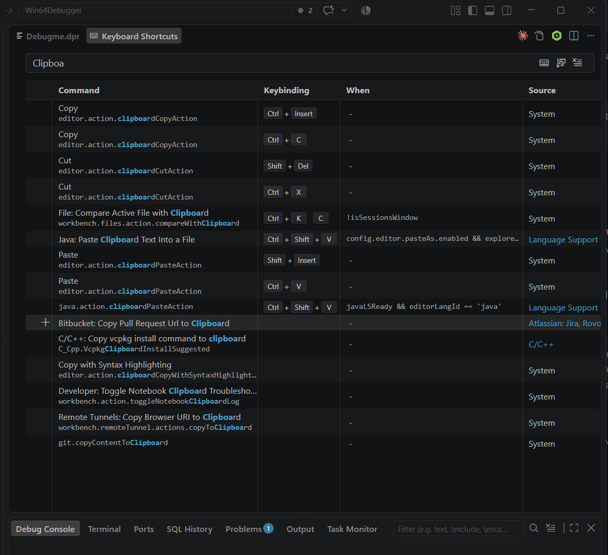Click the plus Add Keybinding icon on Bitbucket row

[46, 323]
